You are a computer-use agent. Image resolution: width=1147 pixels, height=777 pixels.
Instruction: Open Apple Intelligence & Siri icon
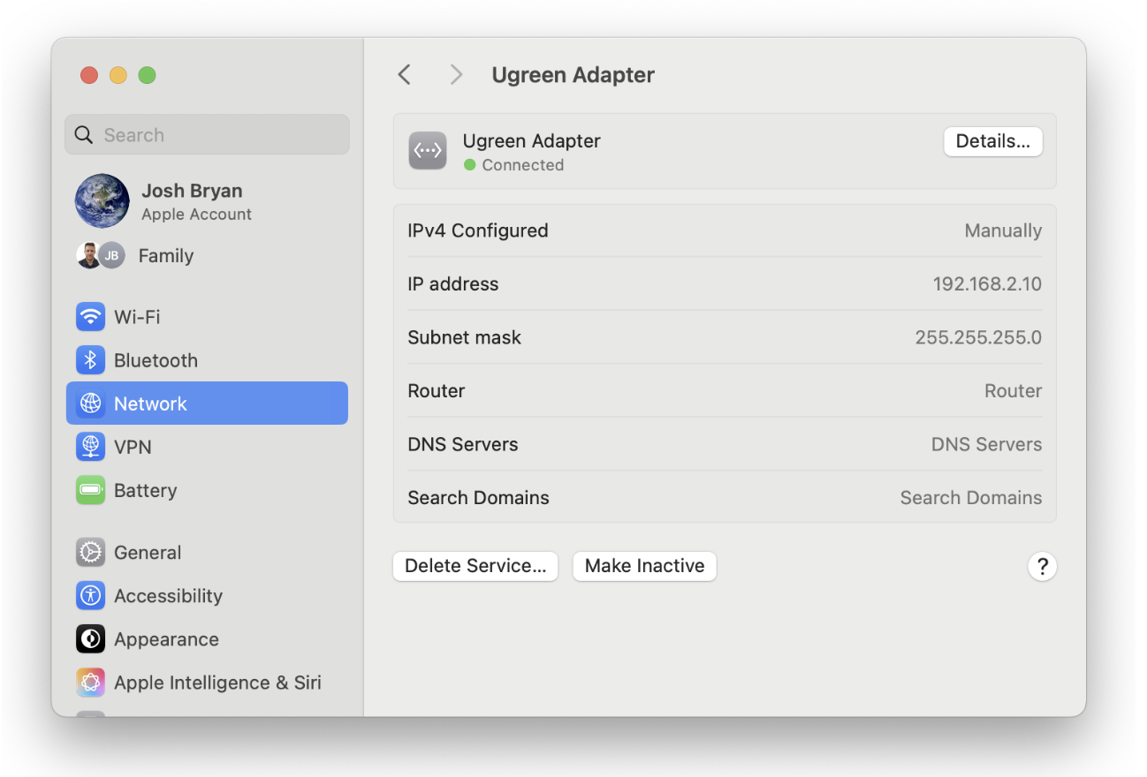click(x=90, y=683)
